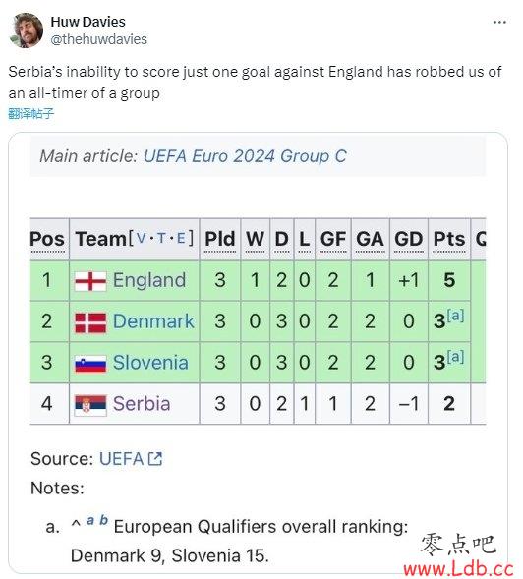Click the Huw Davies display name
This screenshot has height=579, width=523.
[x=87, y=22]
